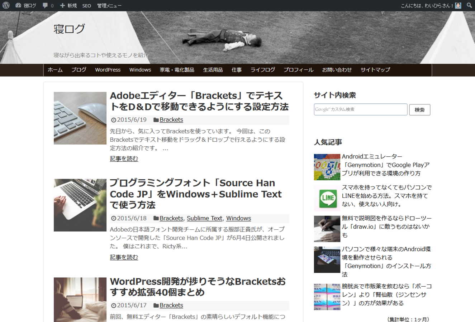Open the comments bubble showing 0

[48, 5]
